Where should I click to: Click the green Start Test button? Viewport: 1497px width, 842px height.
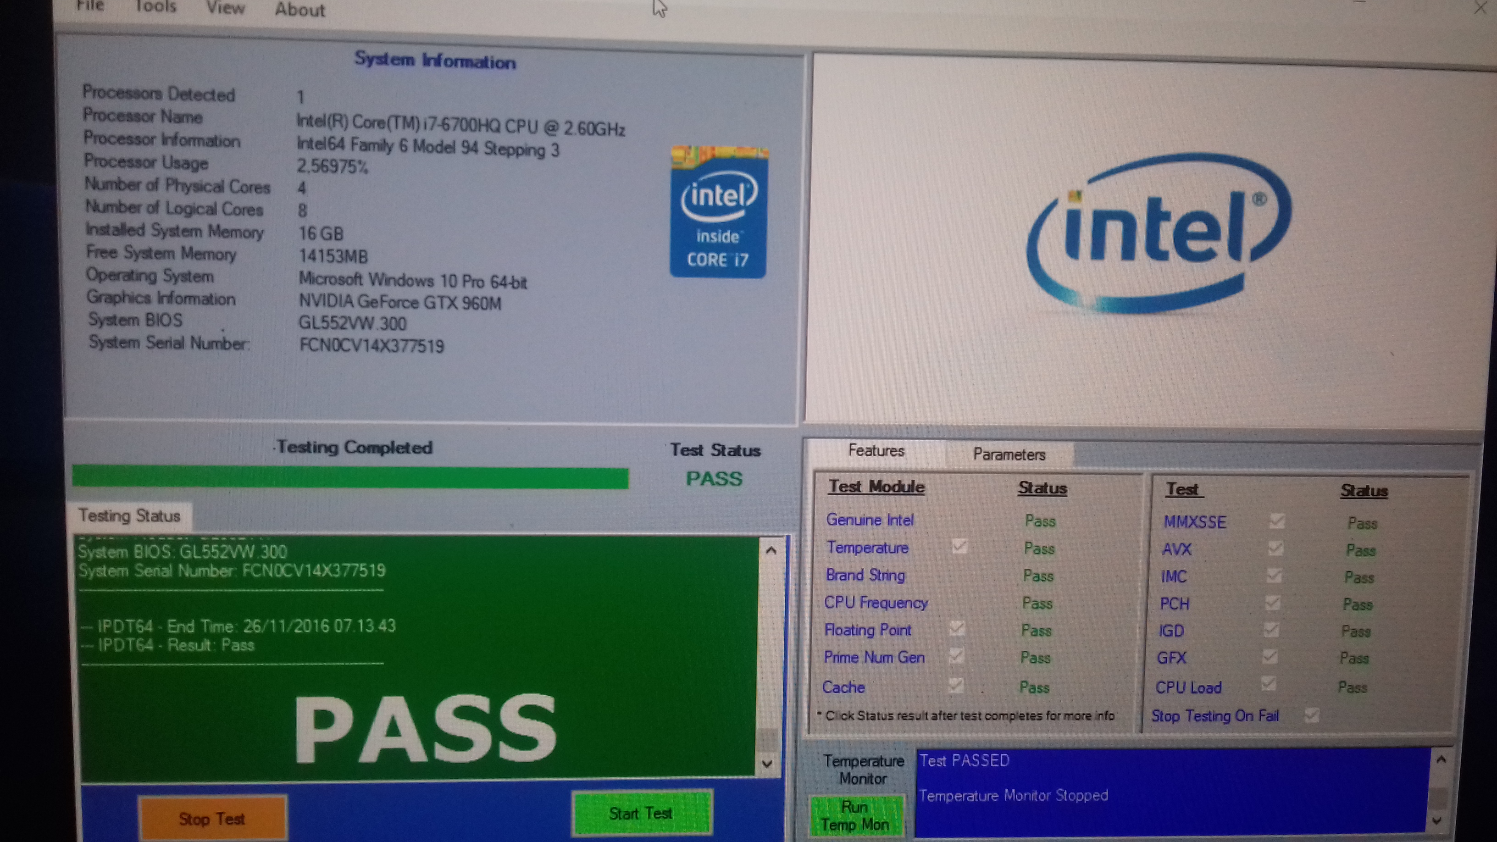click(641, 813)
